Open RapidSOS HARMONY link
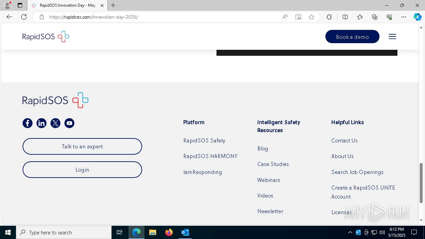The height and width of the screenshot is (239, 425). tap(211, 156)
